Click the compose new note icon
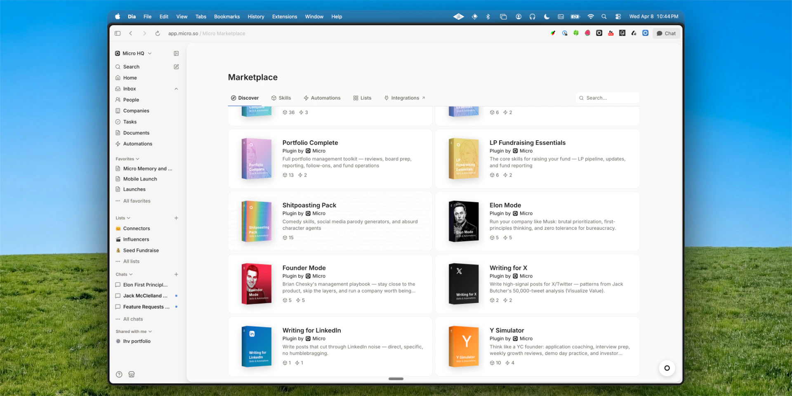Image resolution: width=792 pixels, height=396 pixels. tap(176, 66)
